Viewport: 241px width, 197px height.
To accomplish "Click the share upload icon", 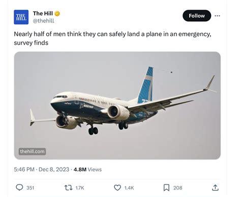I will 215,188.
